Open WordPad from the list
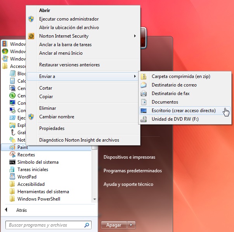The image size is (234, 232). click(x=46, y=177)
